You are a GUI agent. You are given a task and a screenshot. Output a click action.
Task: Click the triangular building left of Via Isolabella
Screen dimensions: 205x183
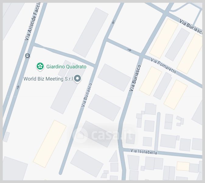coord(114,156)
